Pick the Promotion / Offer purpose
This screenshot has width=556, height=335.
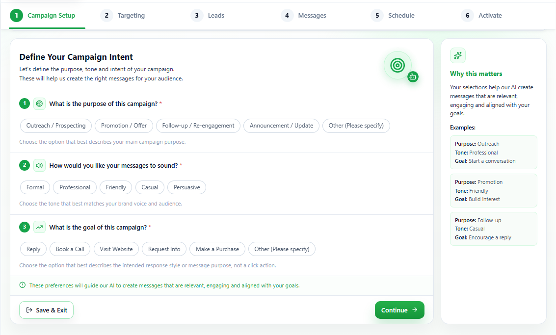click(x=124, y=126)
